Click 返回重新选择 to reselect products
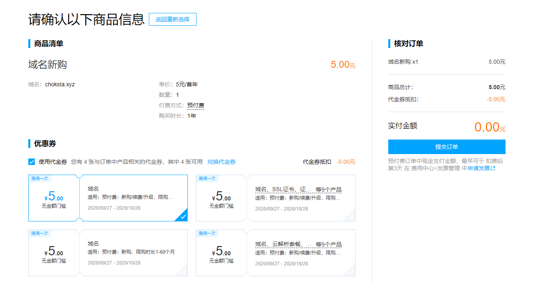 tap(172, 19)
